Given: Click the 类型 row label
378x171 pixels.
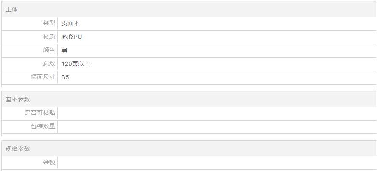Looking at the screenshot, I should point(49,23).
